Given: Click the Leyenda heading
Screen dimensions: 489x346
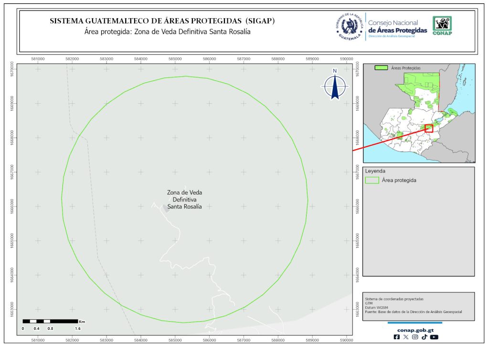Looking at the screenshot, I should [x=375, y=171].
